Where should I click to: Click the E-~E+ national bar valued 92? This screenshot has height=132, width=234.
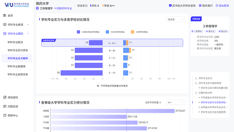click(x=82, y=73)
